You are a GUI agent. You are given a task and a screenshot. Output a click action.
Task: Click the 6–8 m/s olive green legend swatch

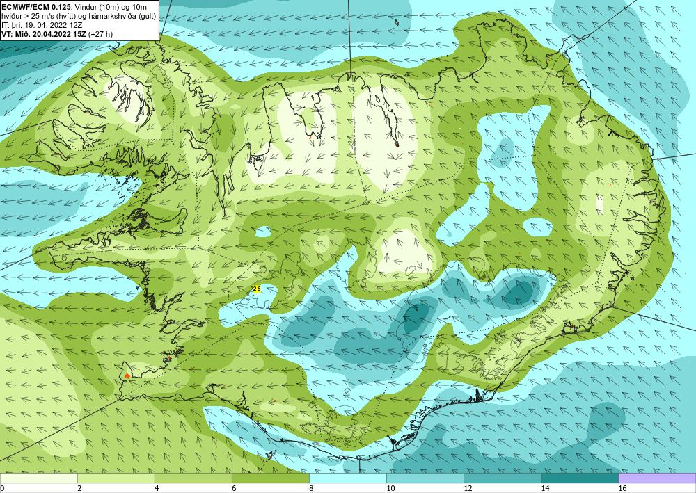[270, 478]
